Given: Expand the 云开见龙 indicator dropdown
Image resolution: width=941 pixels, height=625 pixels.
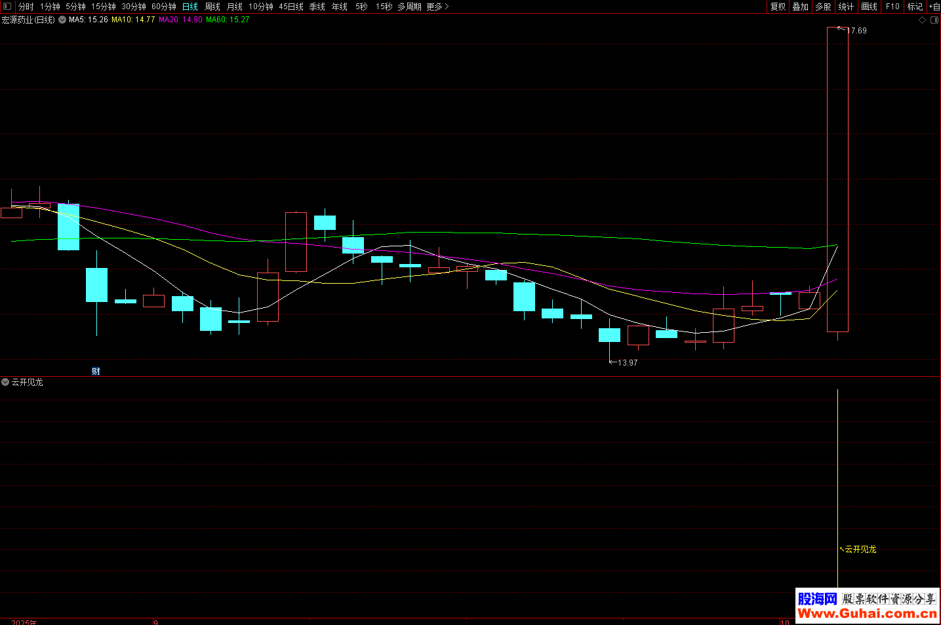Looking at the screenshot, I should (5, 382).
